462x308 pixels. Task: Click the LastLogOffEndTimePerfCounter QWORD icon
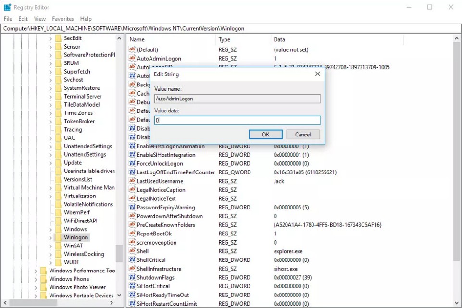coord(132,172)
